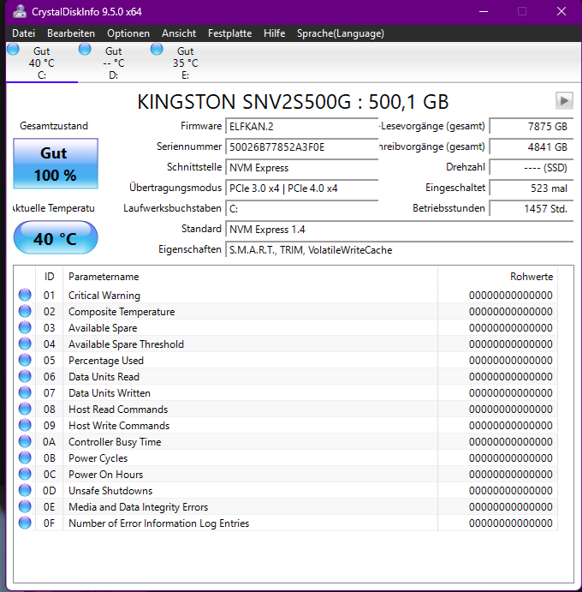Click the Rohwerte column header
582x592 pixels.
pos(497,277)
